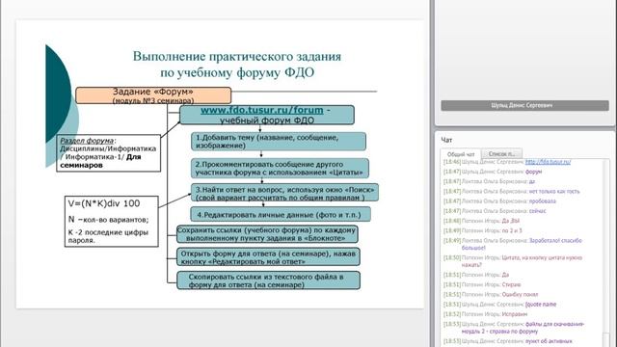Viewport: 617px width, 347px height.
Task: Click chat message 'по 2 и 3'
Action: click(512, 231)
